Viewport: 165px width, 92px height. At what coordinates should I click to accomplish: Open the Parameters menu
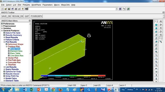(x=47, y=5)
